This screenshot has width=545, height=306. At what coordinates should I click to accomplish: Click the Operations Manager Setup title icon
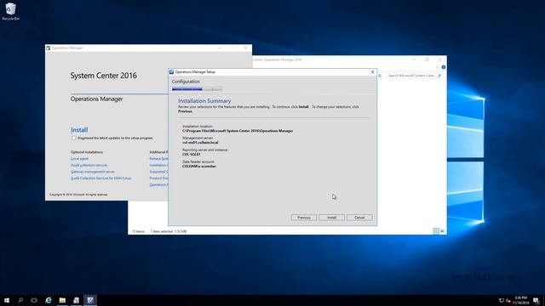coord(171,71)
